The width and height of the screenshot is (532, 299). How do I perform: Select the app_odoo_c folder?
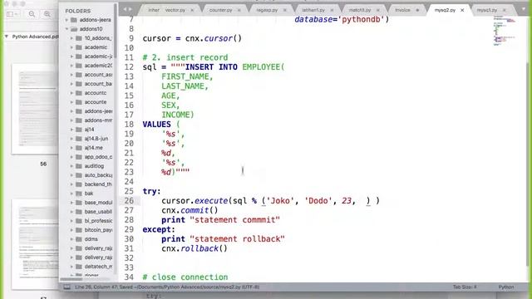pyautogui.click(x=98, y=157)
